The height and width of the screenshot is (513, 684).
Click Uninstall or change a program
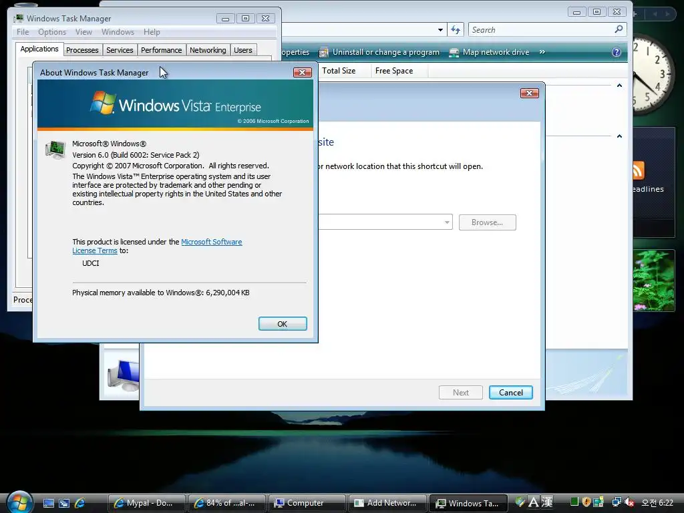(379, 52)
